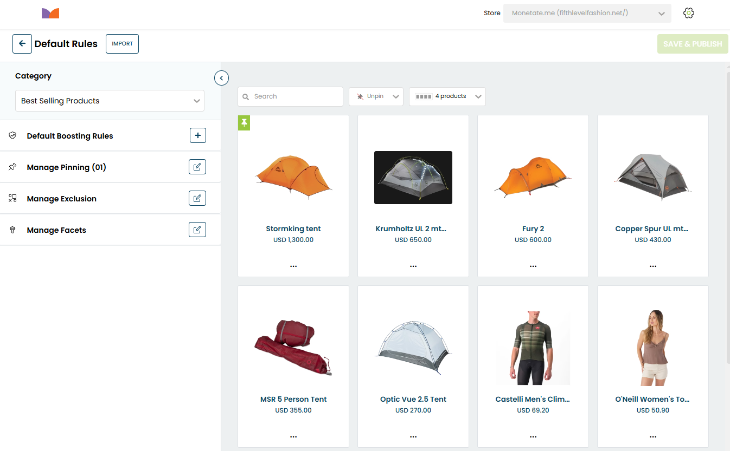Collapse the left sidebar panel

221,78
